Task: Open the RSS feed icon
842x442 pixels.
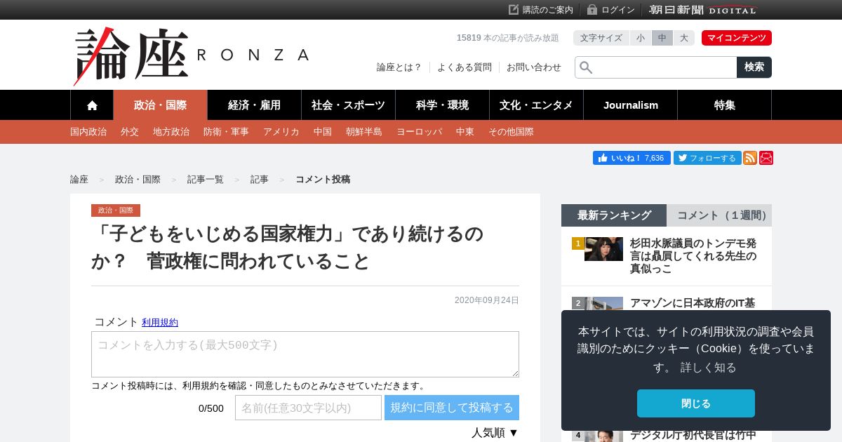Action: coord(750,158)
